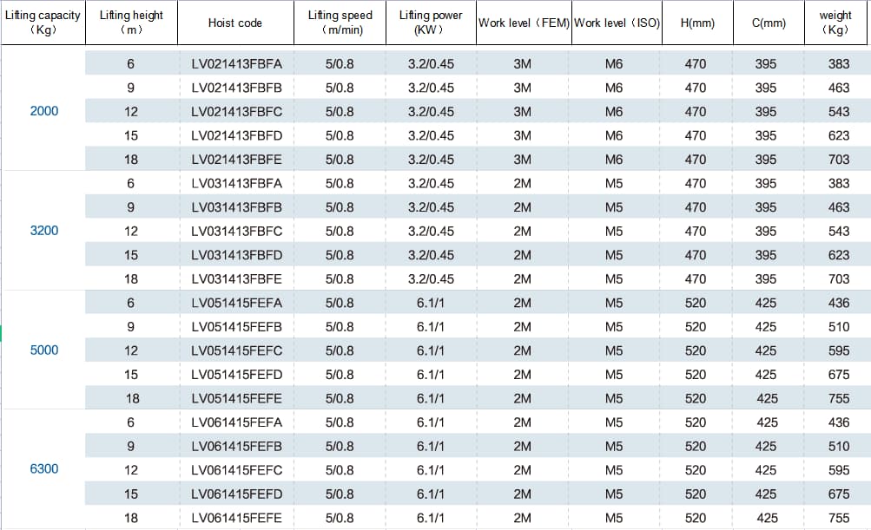Click hoist code LV021413FBFA
This screenshot has width=871, height=530.
pyautogui.click(x=236, y=64)
